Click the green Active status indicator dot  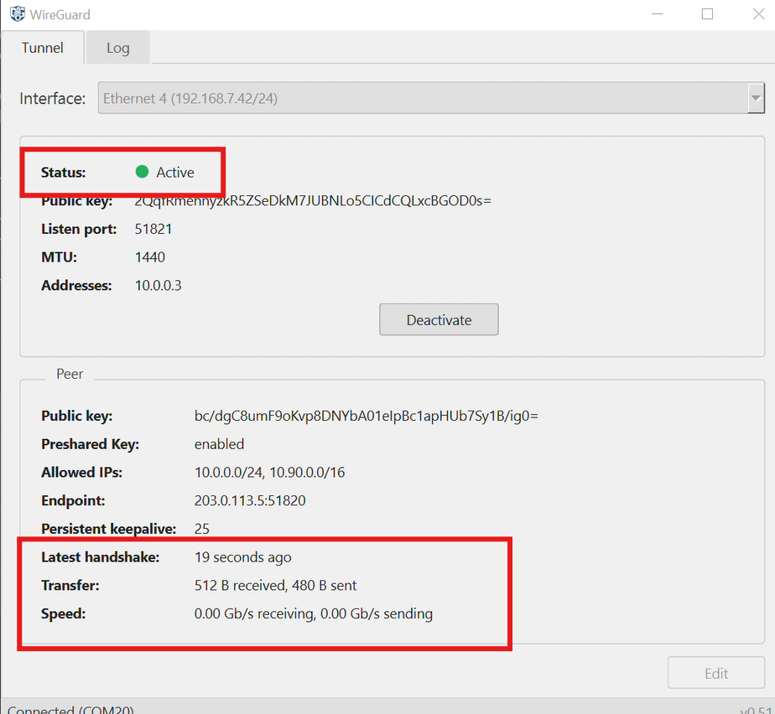(x=142, y=172)
